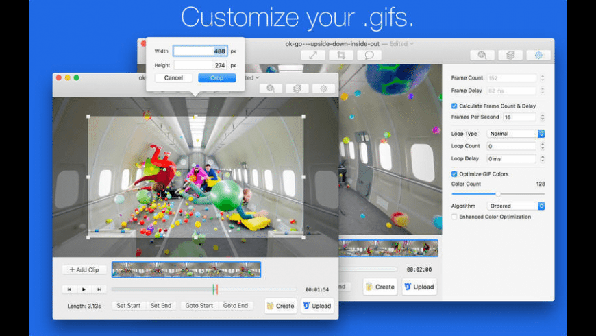
Task: Open effects palette icon in front window toolbar
Action: (x=271, y=88)
